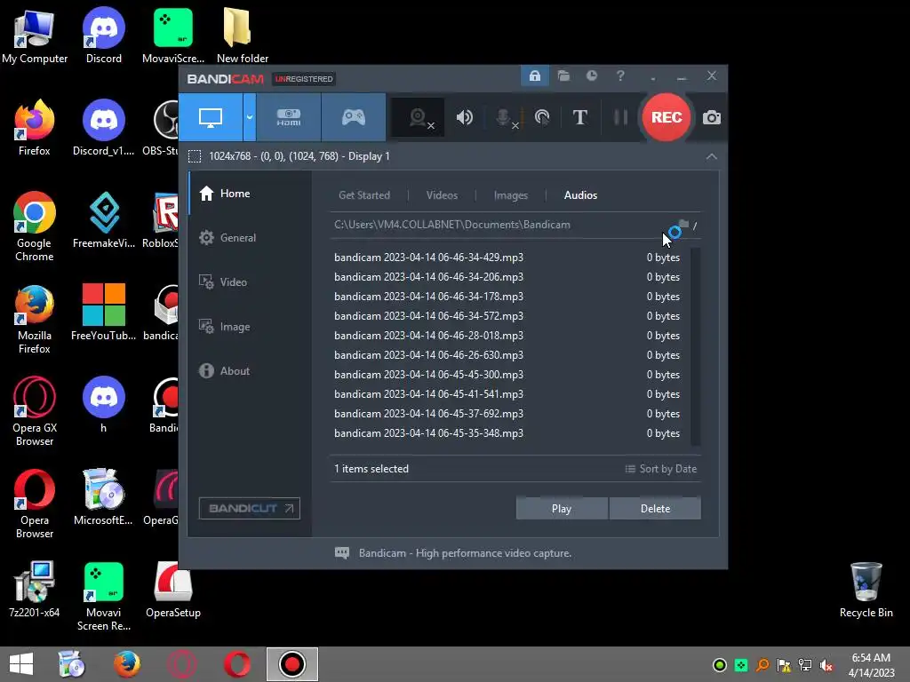Click the rectangle area selection icon
Image resolution: width=910 pixels, height=682 pixels.
point(195,156)
